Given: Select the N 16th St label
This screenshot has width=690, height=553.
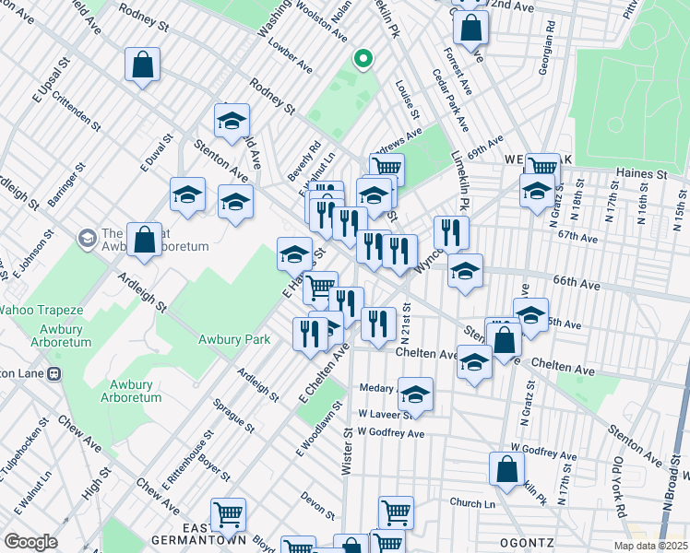Looking at the screenshot, I should pos(642,203).
